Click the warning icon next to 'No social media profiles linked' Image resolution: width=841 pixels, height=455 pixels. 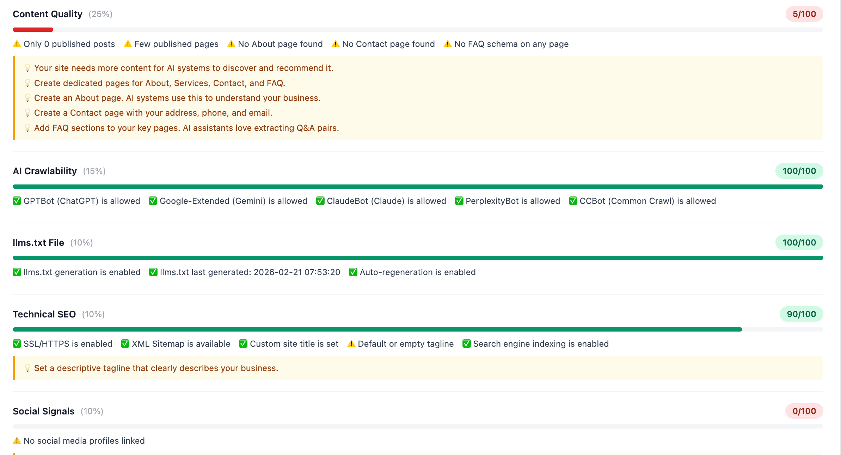pos(16,440)
